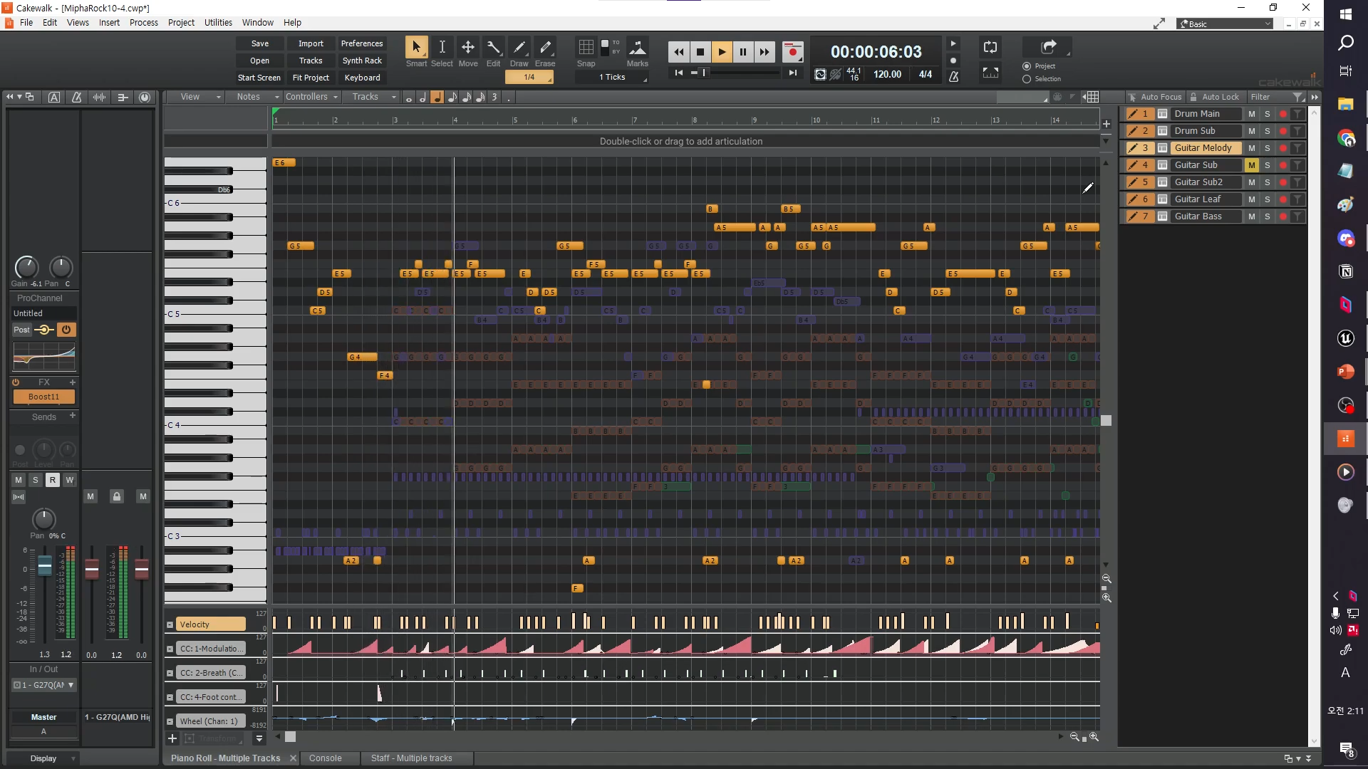1368x769 pixels.
Task: Click the Preferences button
Action: pos(361,43)
